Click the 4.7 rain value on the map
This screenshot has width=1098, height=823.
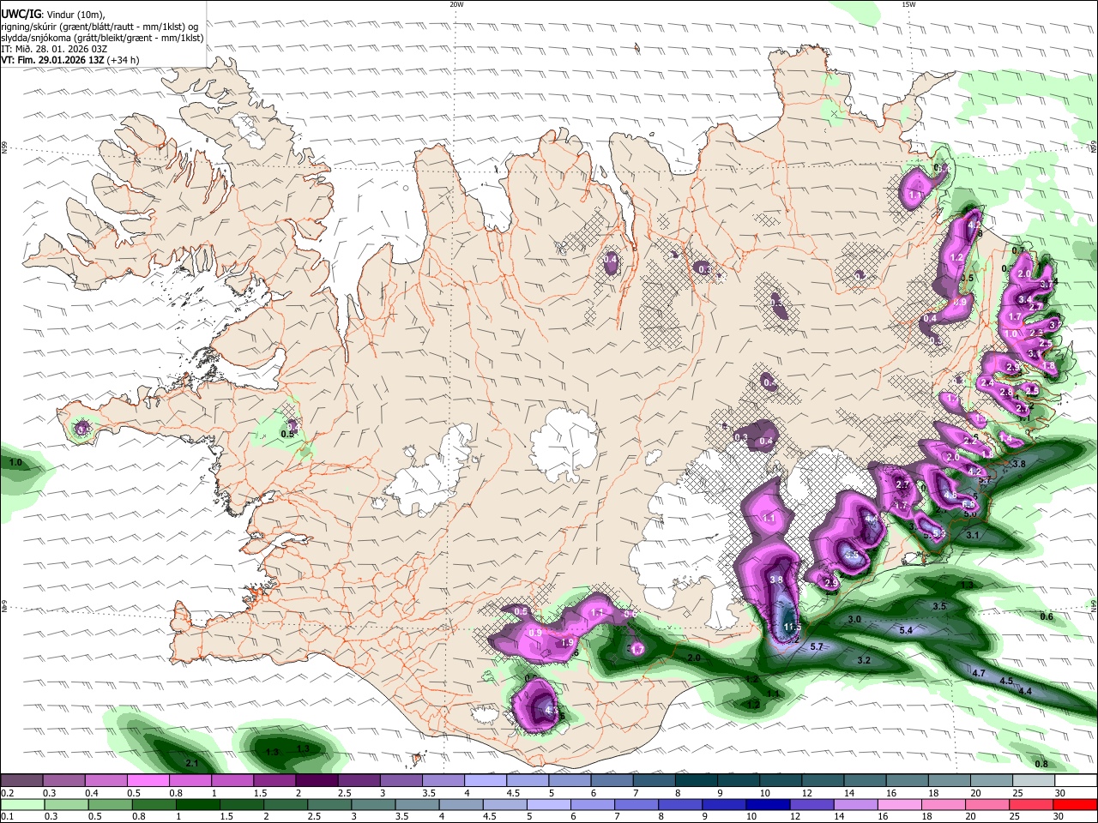click(x=979, y=674)
